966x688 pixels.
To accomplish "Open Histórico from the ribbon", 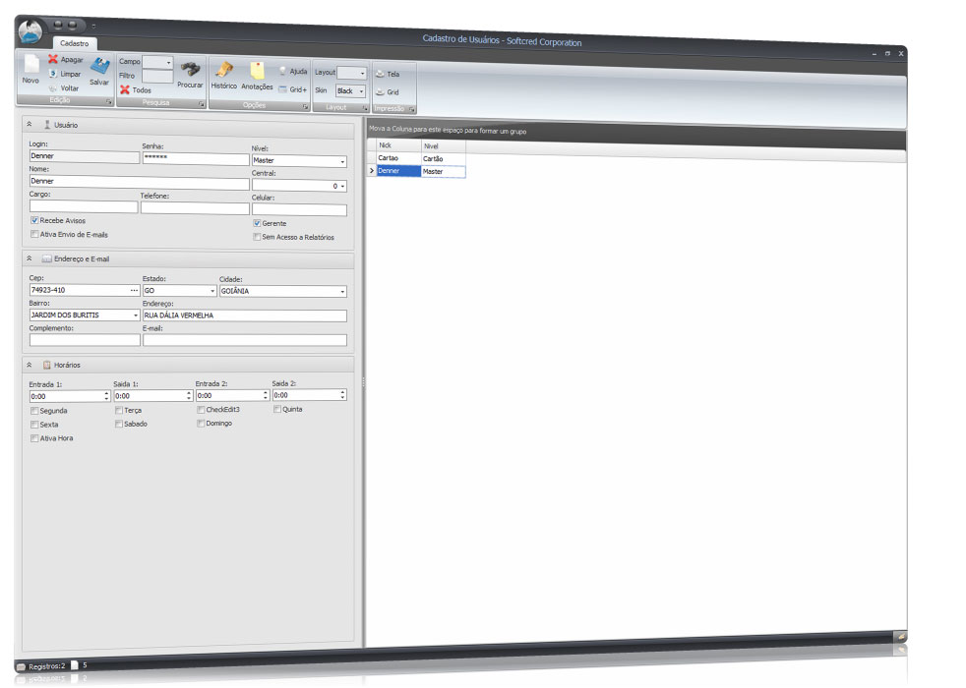I will point(223,71).
